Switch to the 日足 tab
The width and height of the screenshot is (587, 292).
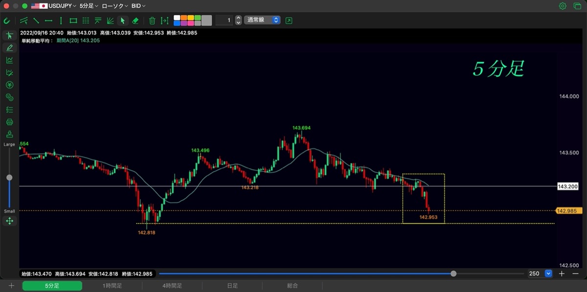pyautogui.click(x=232, y=286)
